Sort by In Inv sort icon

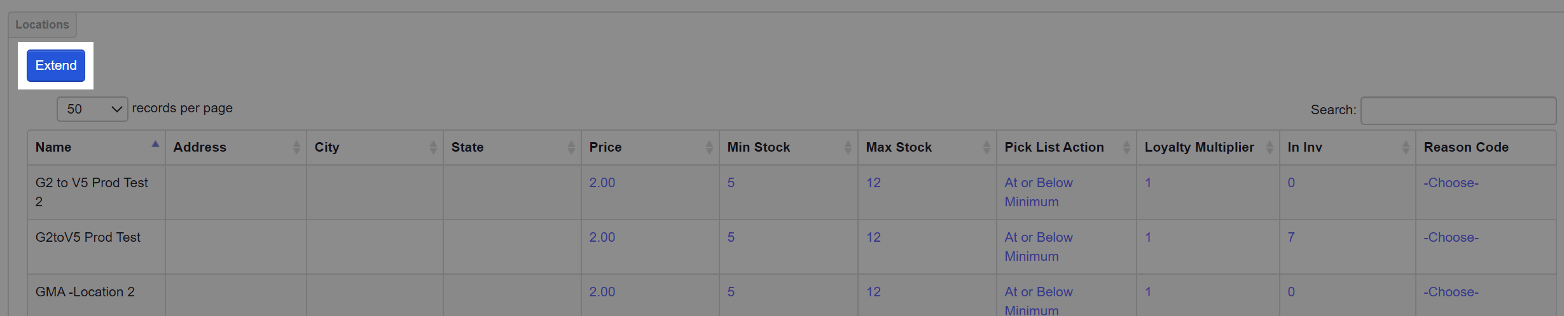1406,147
